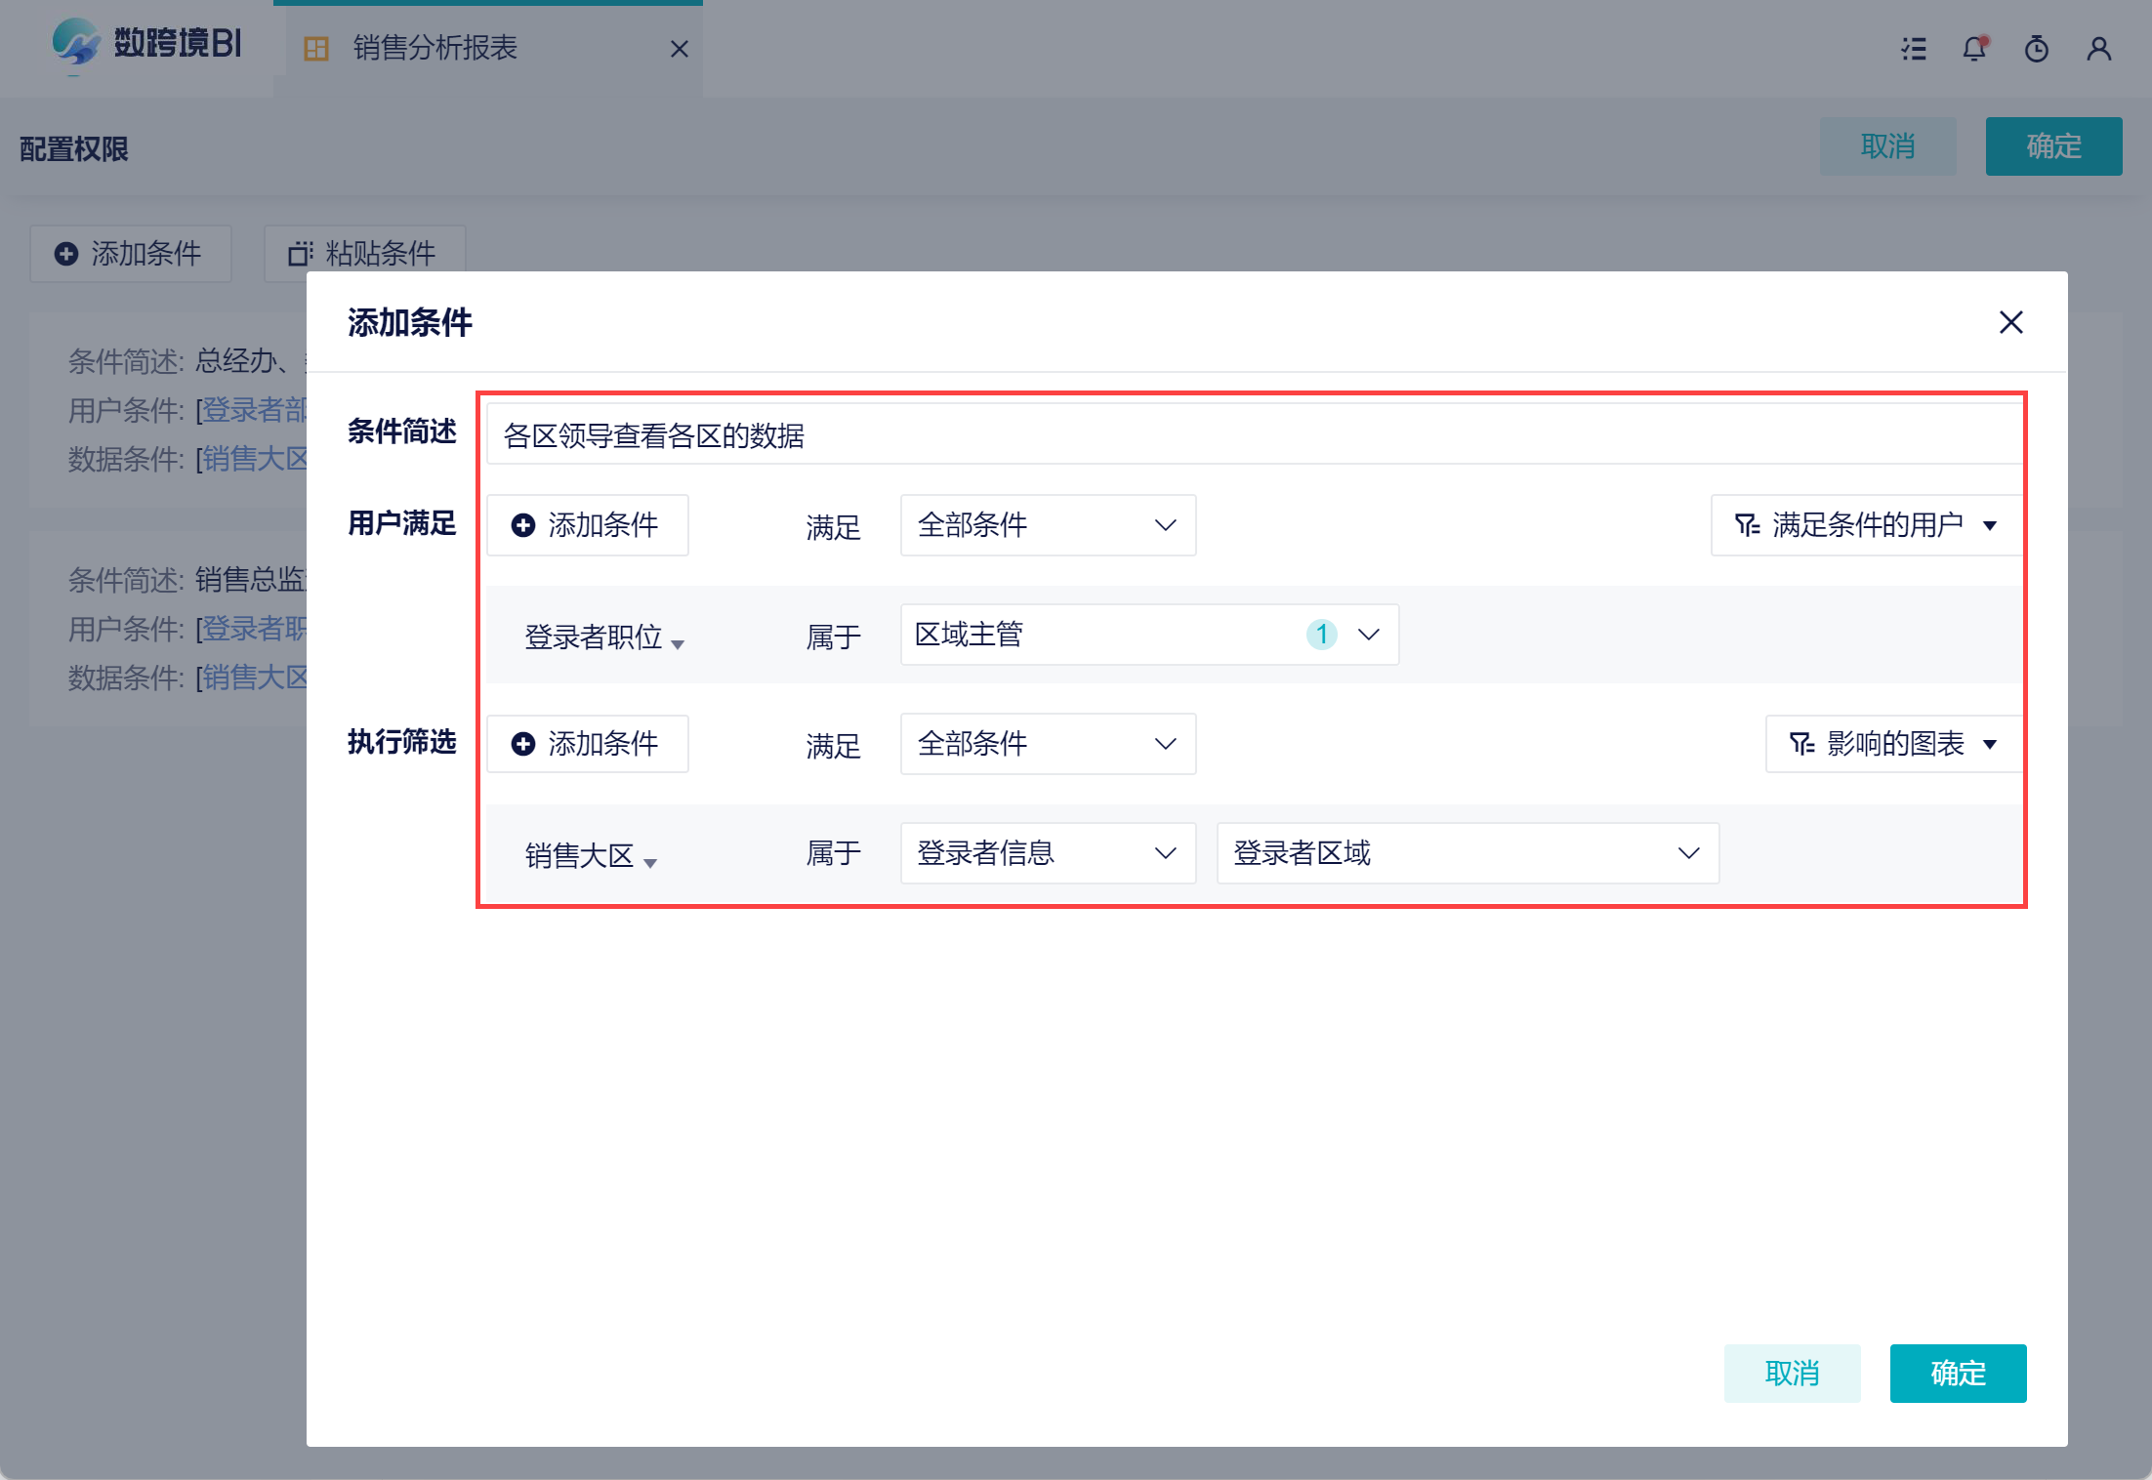This screenshot has height=1480, width=2152.
Task: Click the 数跨境BI logo
Action: point(146,44)
